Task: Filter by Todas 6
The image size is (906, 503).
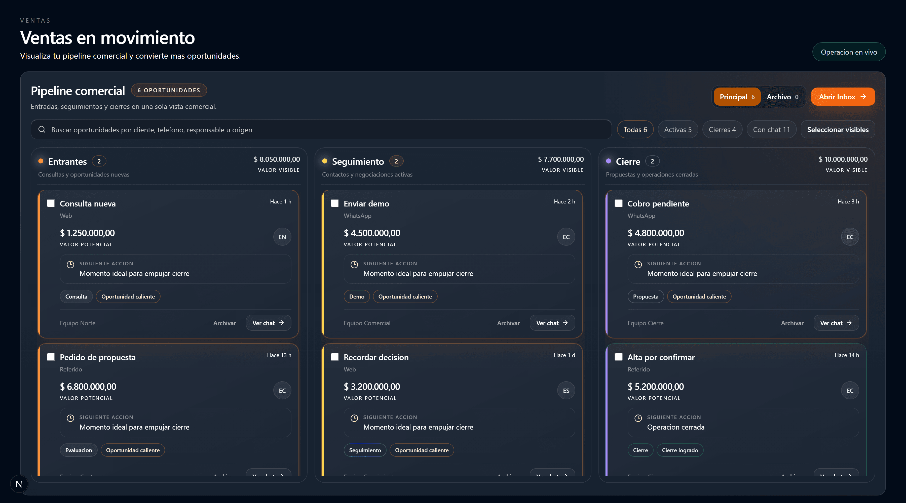Action: (x=635, y=130)
